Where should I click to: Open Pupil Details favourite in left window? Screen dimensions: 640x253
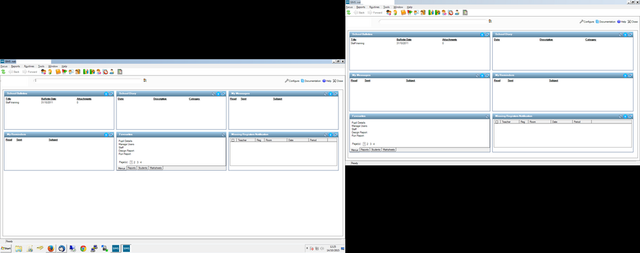coord(125,141)
